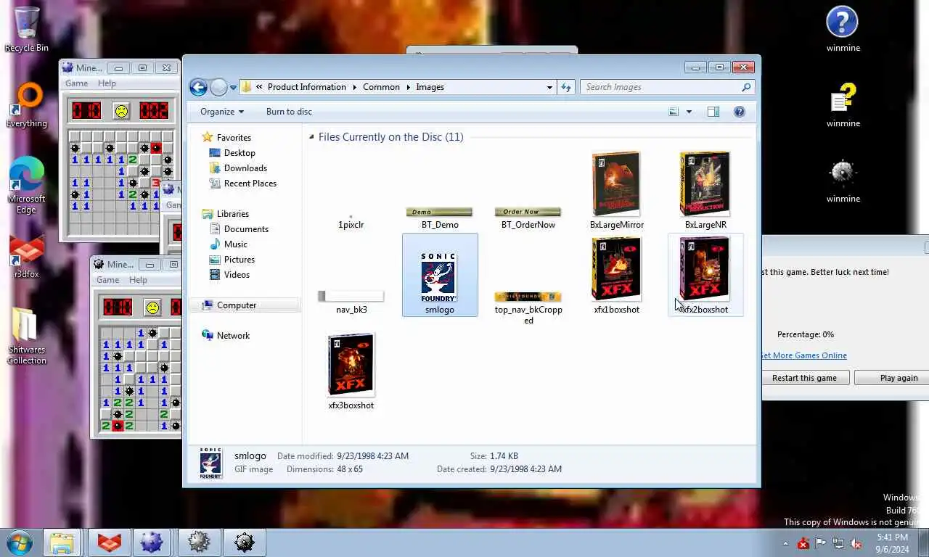
Task: Click the blue mine taskbar icon
Action: pos(152,542)
